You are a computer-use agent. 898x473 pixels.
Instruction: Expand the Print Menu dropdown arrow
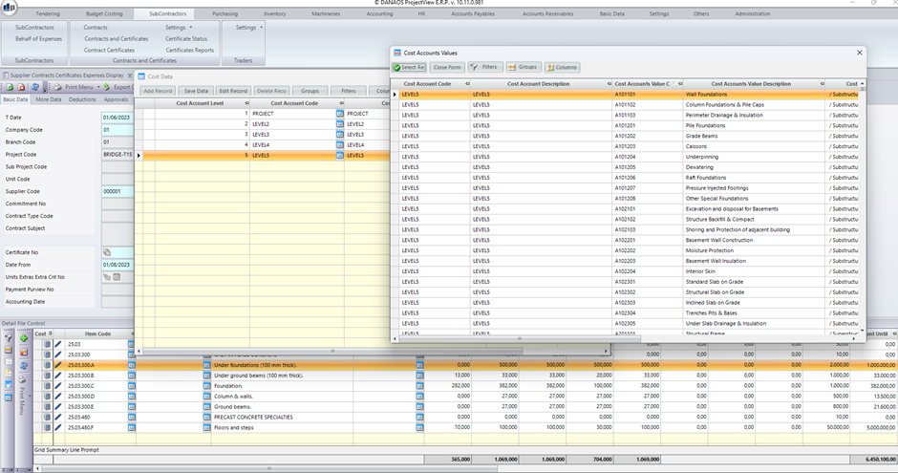pos(98,87)
